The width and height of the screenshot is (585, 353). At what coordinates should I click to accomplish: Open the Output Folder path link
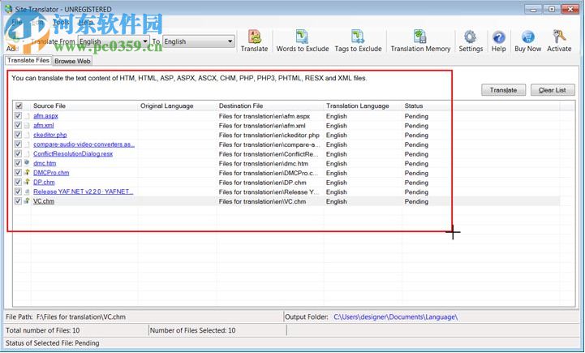pyautogui.click(x=395, y=316)
